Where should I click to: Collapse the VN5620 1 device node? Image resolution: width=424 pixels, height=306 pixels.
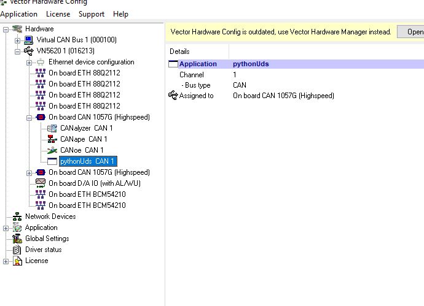click(18, 52)
